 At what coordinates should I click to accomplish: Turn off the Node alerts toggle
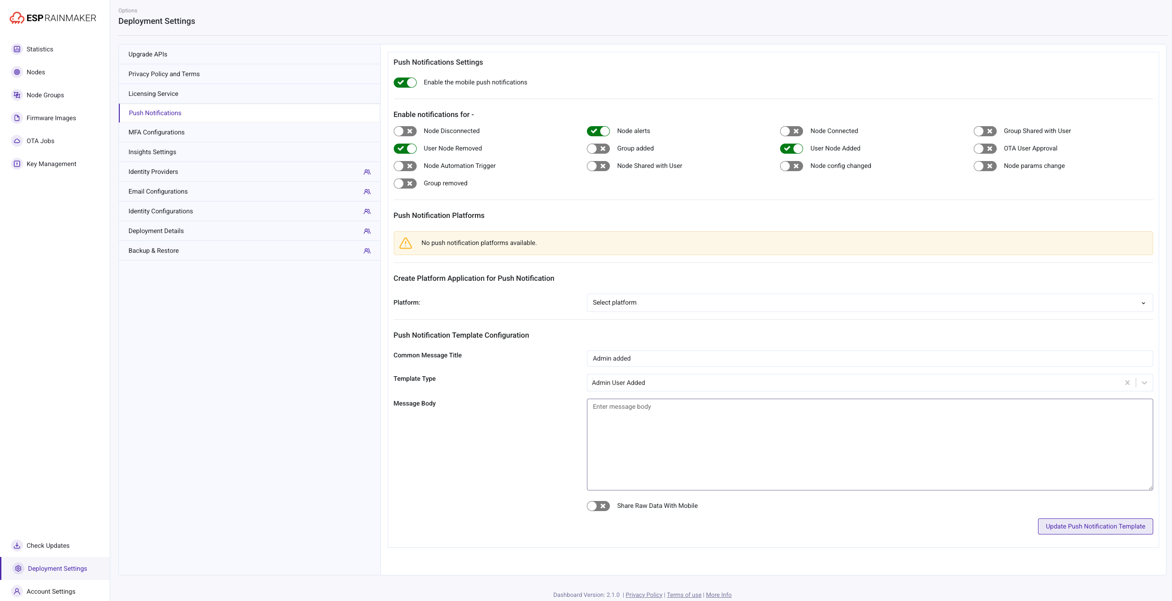click(x=598, y=131)
